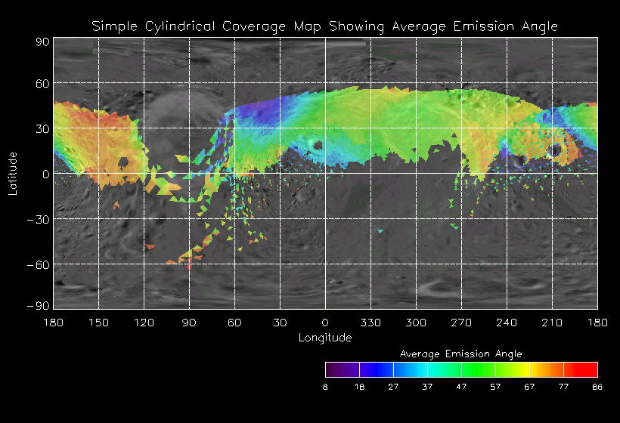Pick the red colorbar segment between 77 and 86

pyautogui.click(x=581, y=369)
